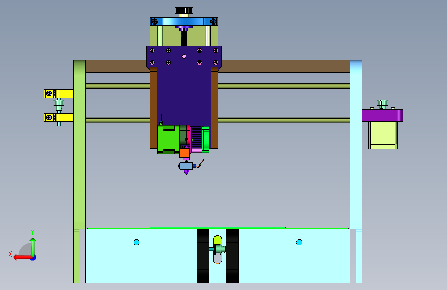
Task: Select the orange hotend block
Action: point(185,153)
